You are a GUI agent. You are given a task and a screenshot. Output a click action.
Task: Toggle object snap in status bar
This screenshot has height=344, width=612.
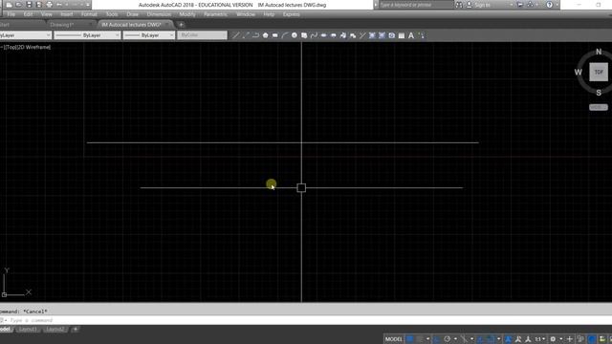click(x=491, y=339)
